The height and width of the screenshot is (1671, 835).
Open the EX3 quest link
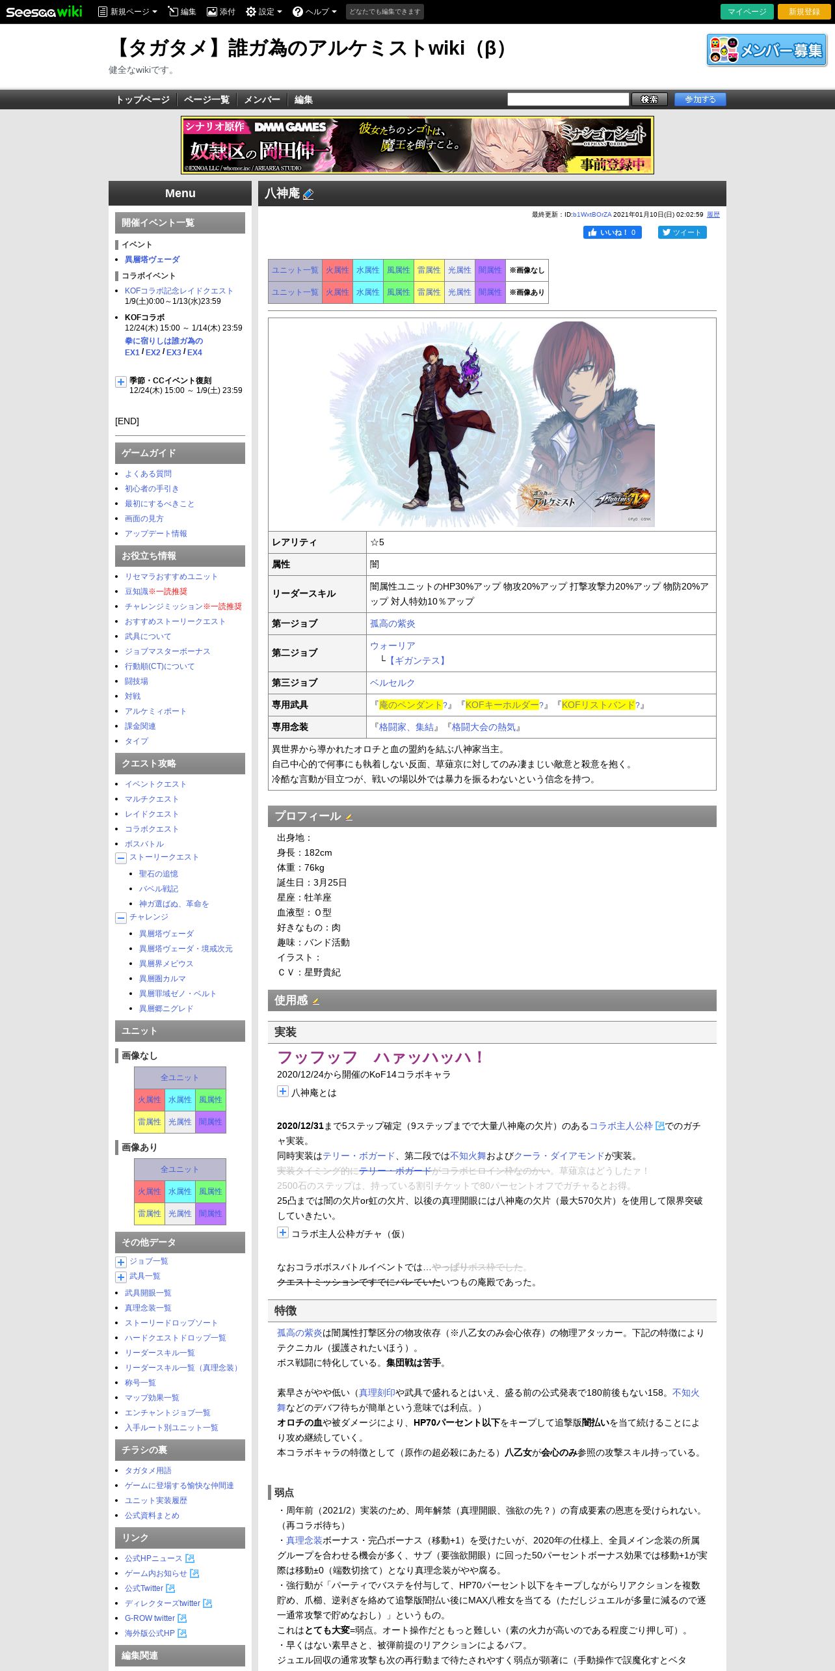coord(174,353)
